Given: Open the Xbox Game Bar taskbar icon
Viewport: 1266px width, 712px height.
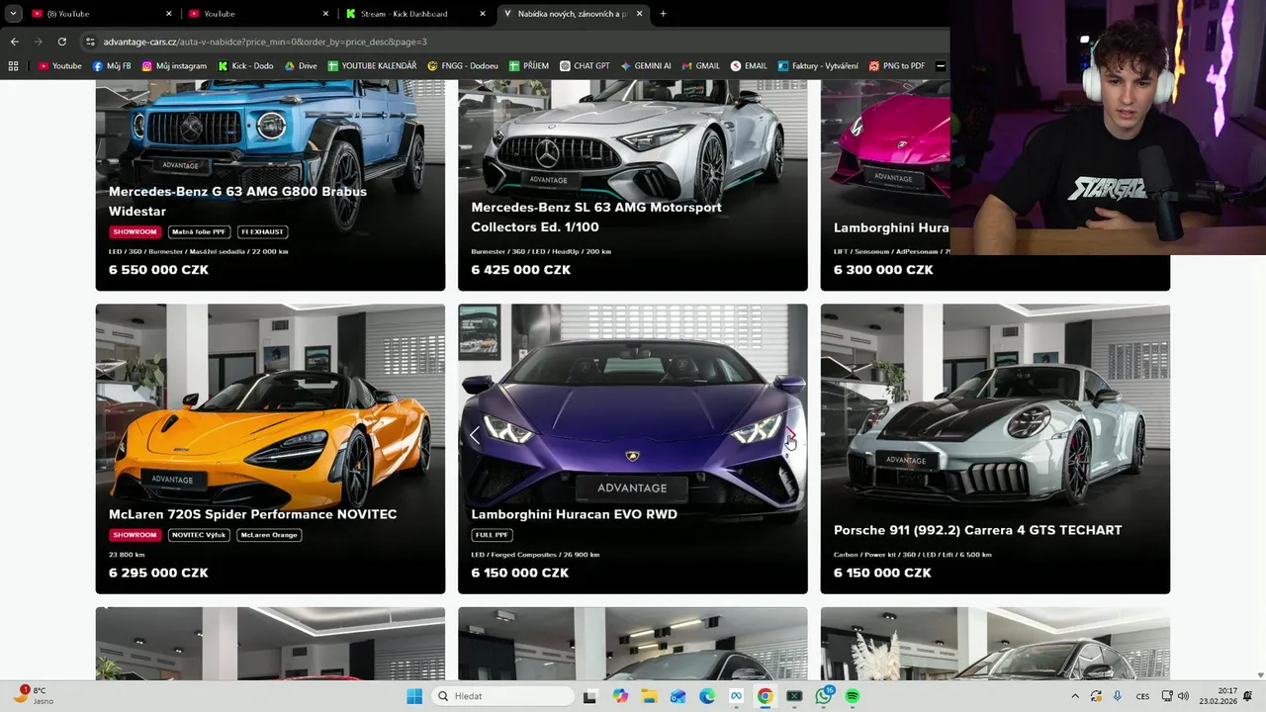Looking at the screenshot, I should pos(794,696).
